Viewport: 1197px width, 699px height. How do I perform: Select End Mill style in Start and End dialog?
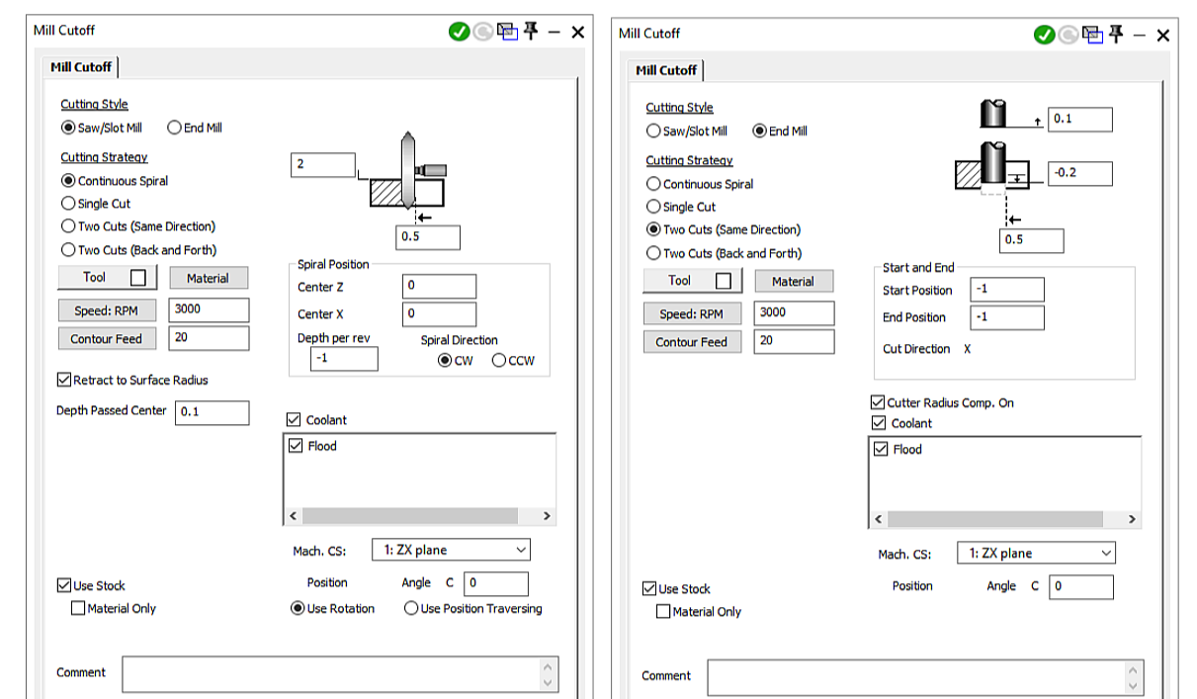coord(780,131)
